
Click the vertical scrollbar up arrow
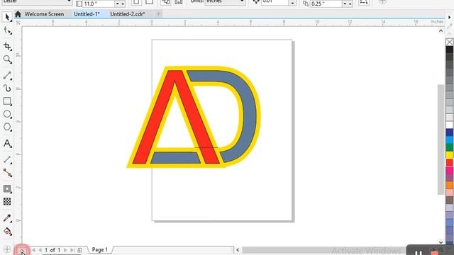[441, 30]
